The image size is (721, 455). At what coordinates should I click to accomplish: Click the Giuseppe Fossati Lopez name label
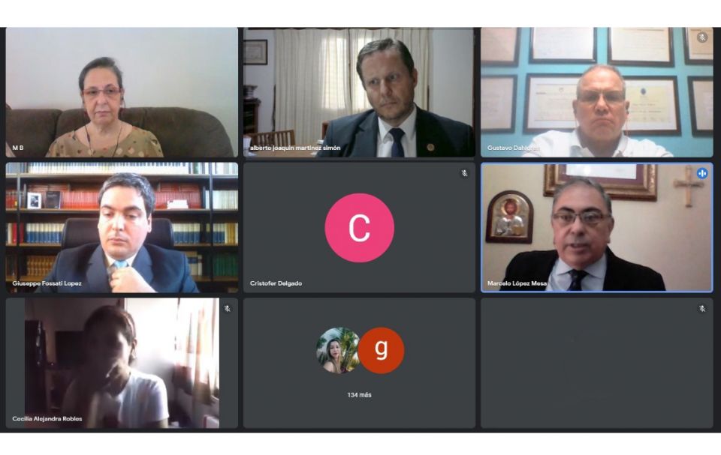[47, 283]
